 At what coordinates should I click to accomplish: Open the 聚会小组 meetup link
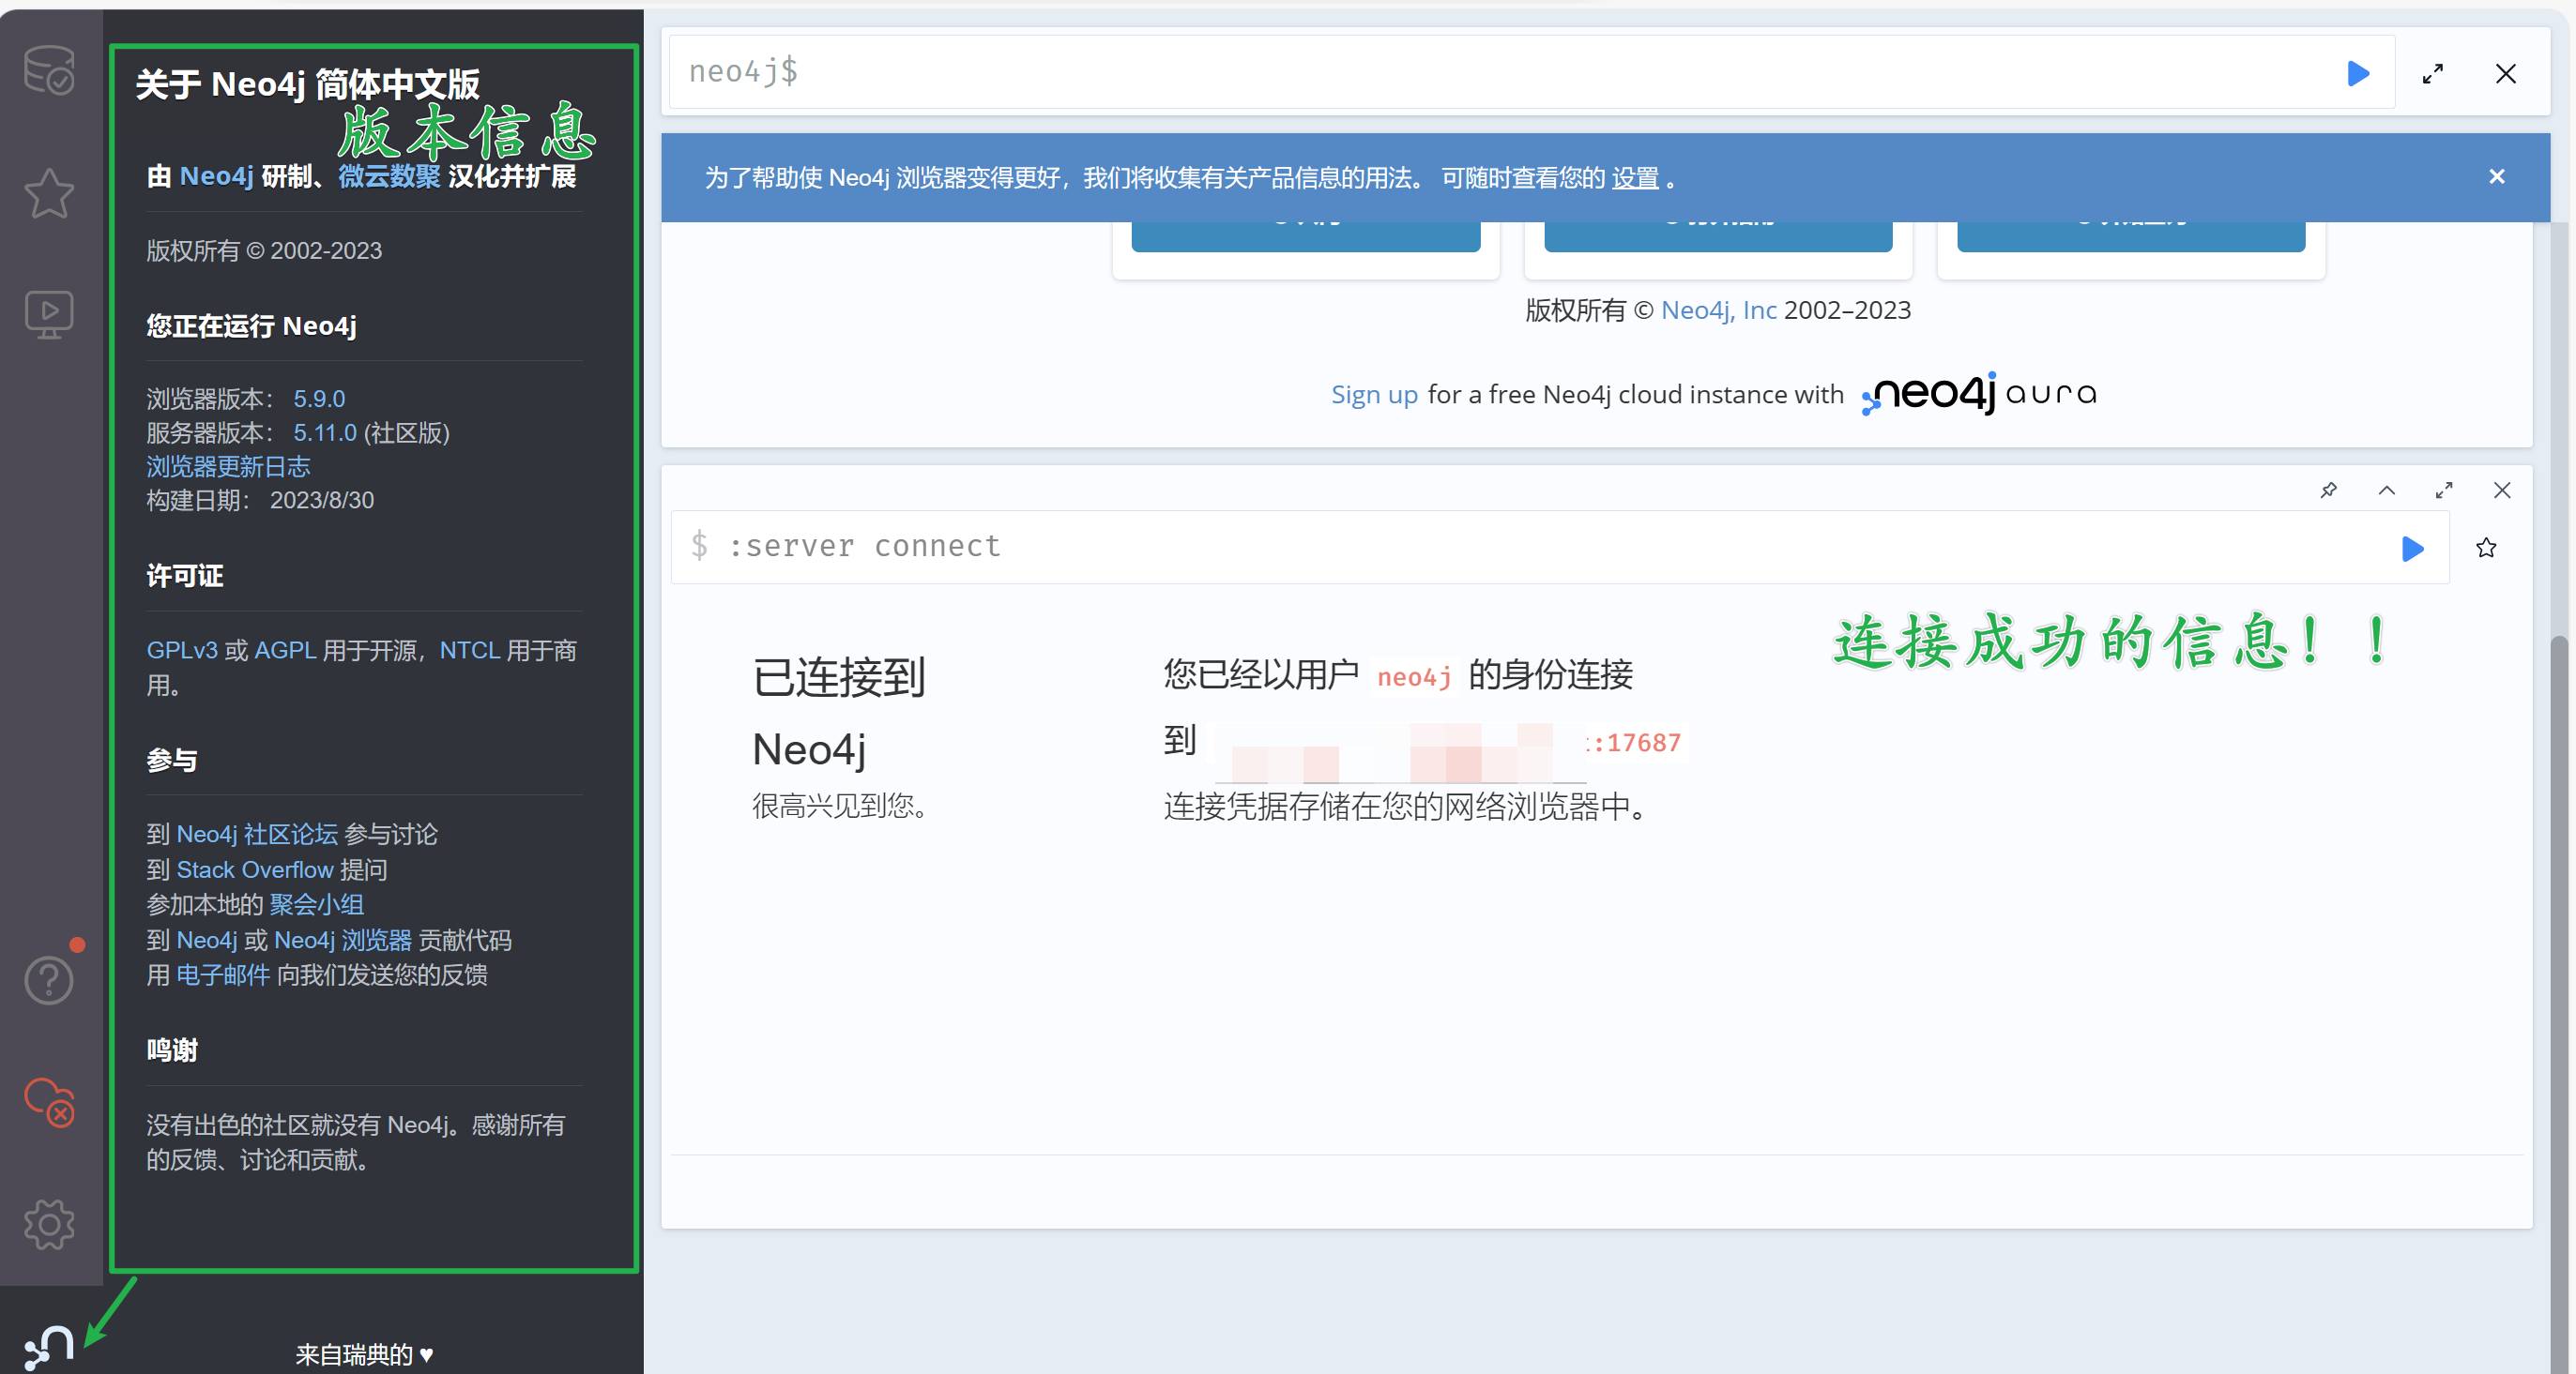tap(316, 904)
